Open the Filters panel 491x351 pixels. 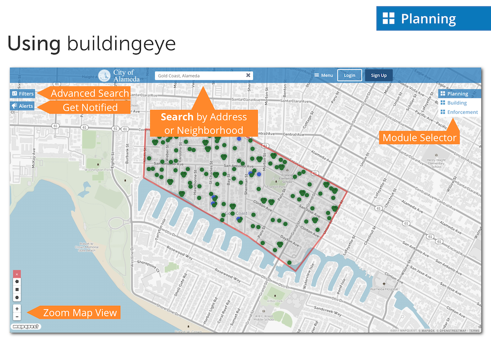tap(23, 94)
